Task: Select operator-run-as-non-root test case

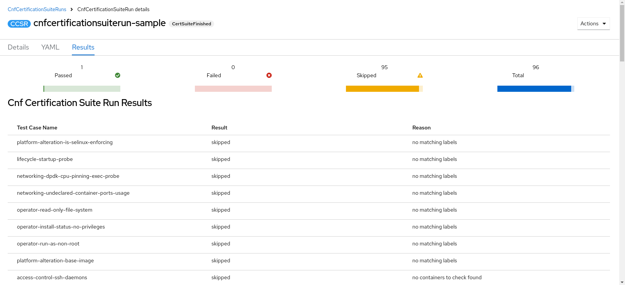Action: click(48, 244)
